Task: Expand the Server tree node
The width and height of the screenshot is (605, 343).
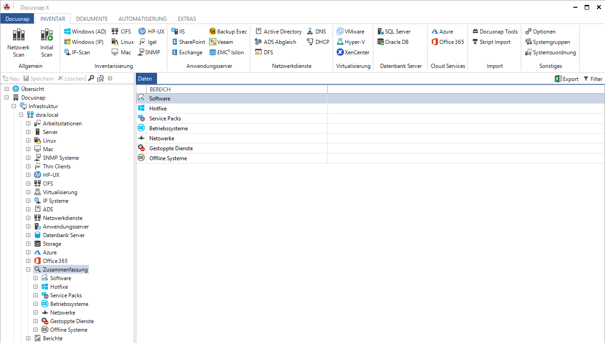Action: point(29,132)
